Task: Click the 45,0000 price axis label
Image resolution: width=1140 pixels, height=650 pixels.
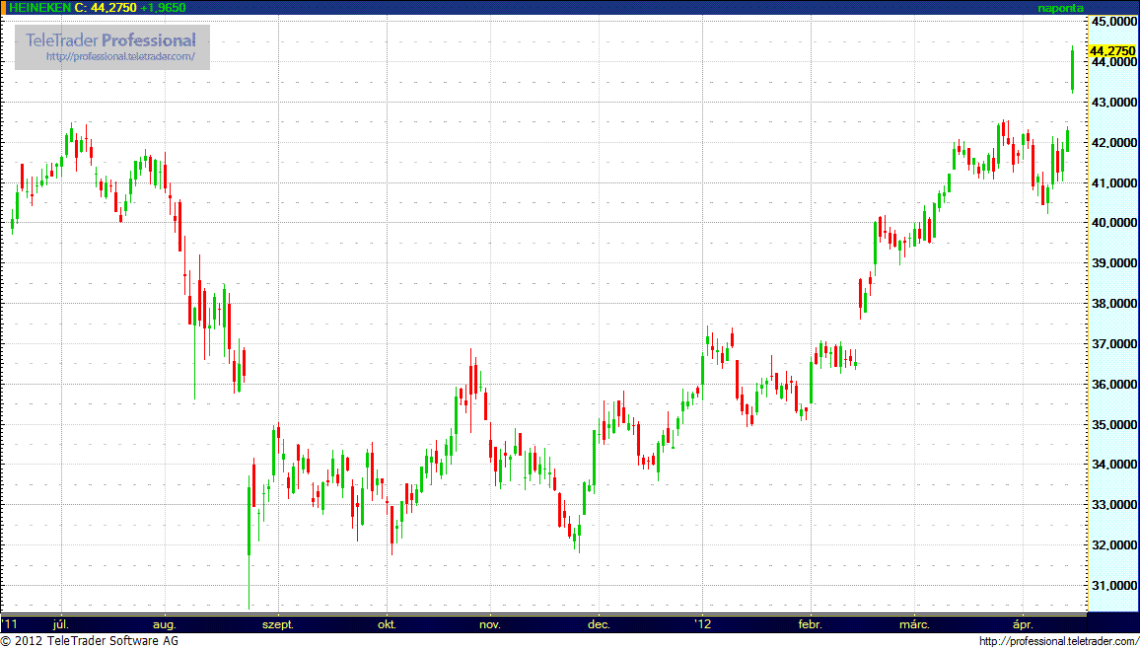Action: (x=1113, y=22)
